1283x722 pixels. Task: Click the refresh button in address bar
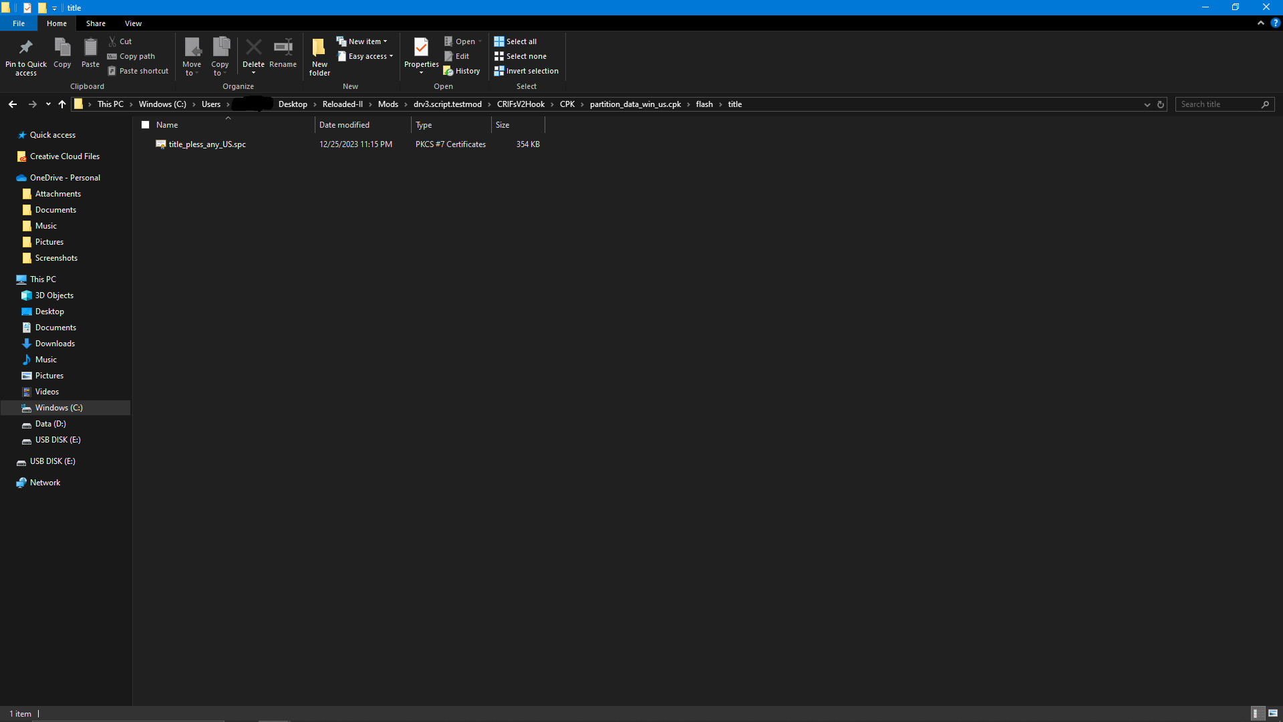click(1161, 104)
